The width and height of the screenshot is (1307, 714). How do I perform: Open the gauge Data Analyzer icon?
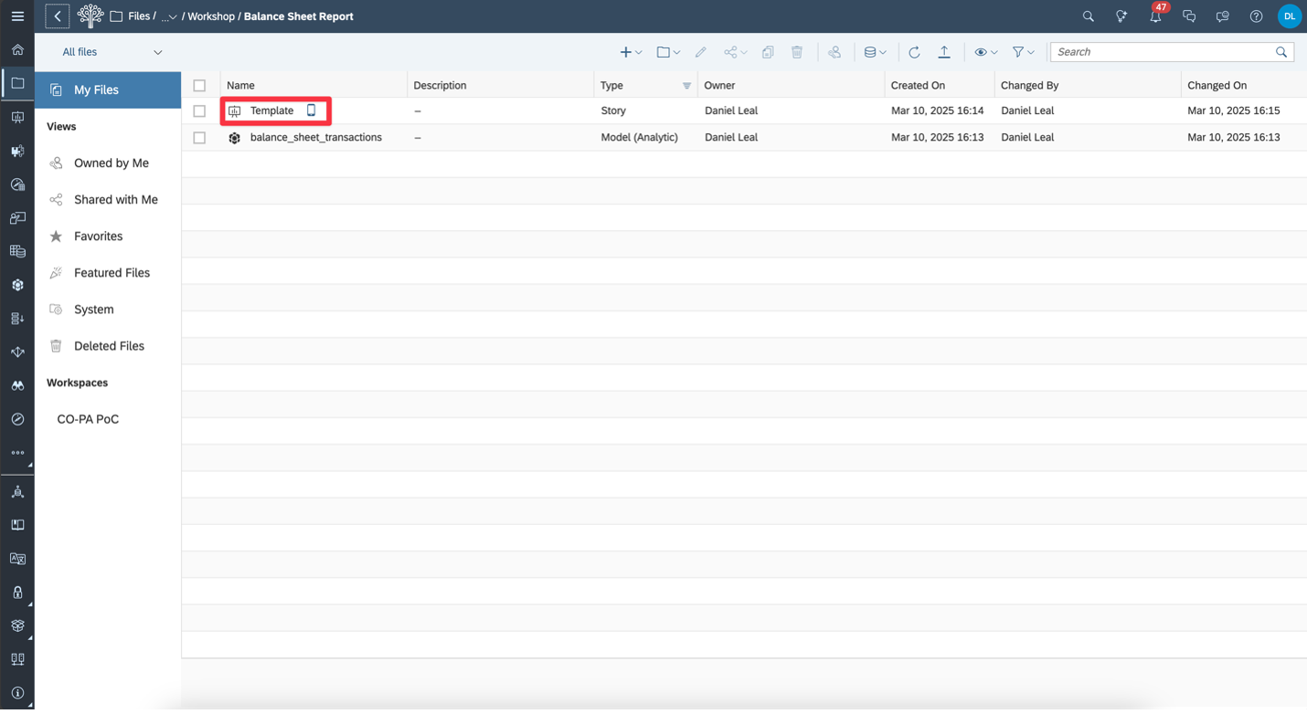17,184
